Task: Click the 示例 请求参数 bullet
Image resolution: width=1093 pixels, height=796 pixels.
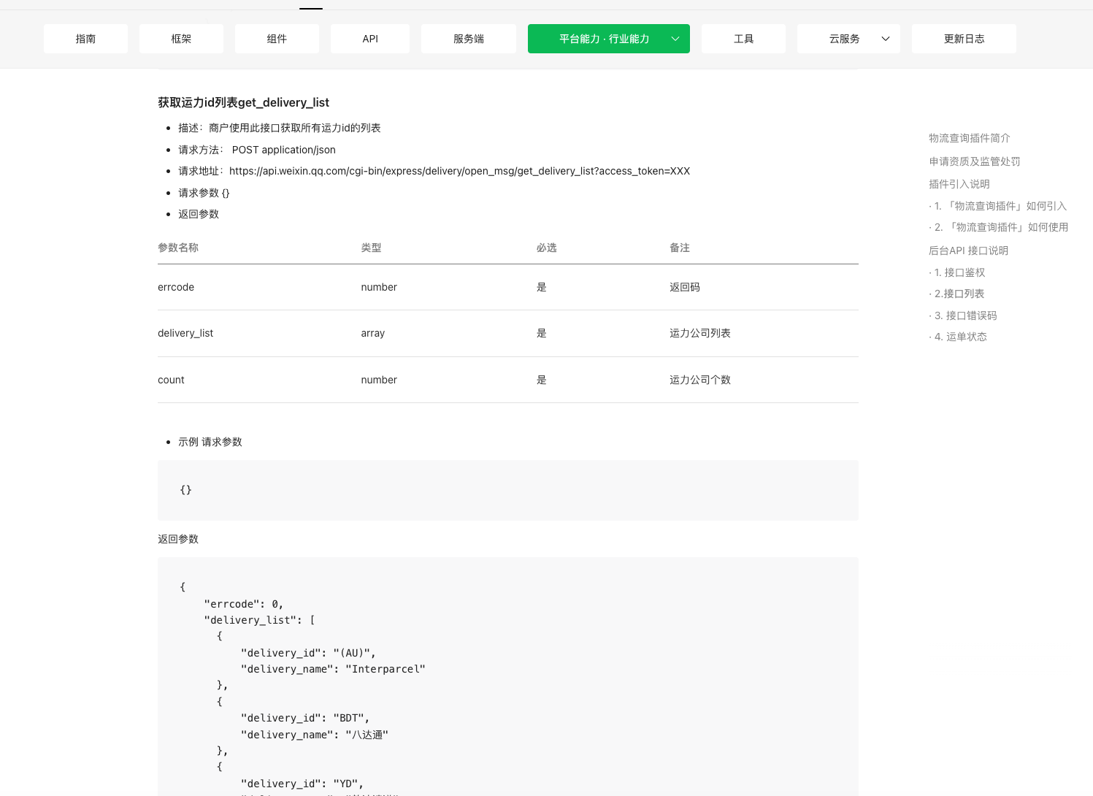Action: point(210,442)
